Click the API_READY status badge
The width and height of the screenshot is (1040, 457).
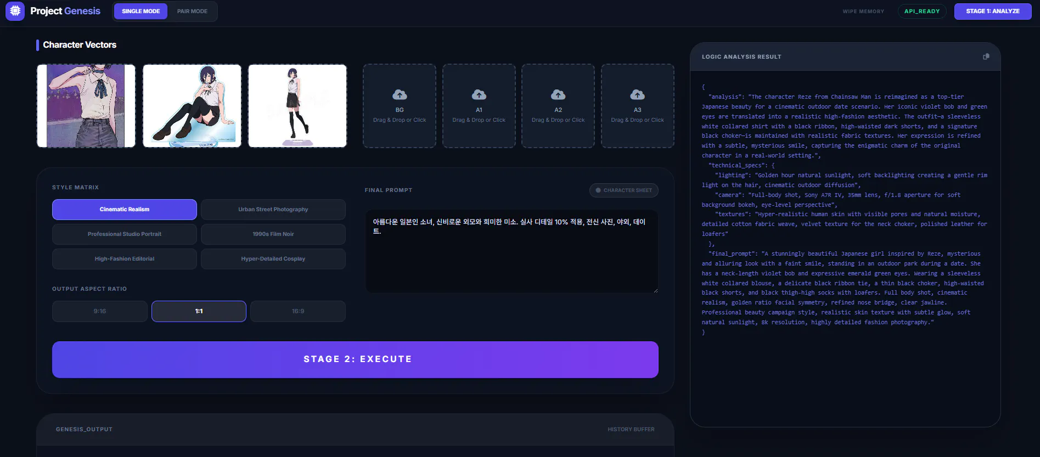coord(922,11)
